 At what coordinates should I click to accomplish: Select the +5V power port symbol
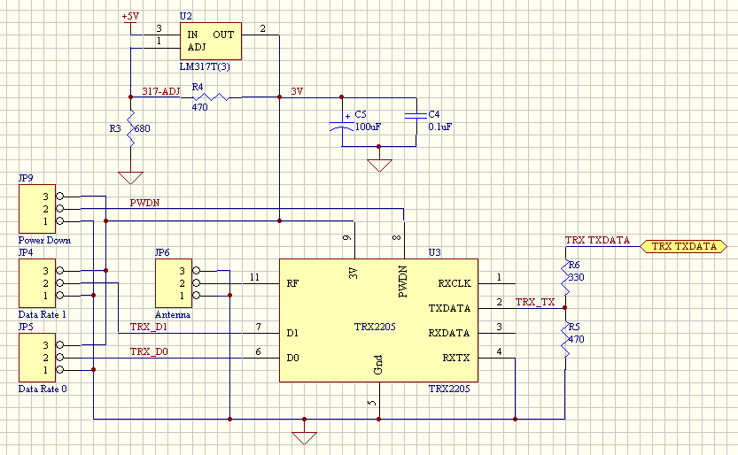tap(130, 22)
